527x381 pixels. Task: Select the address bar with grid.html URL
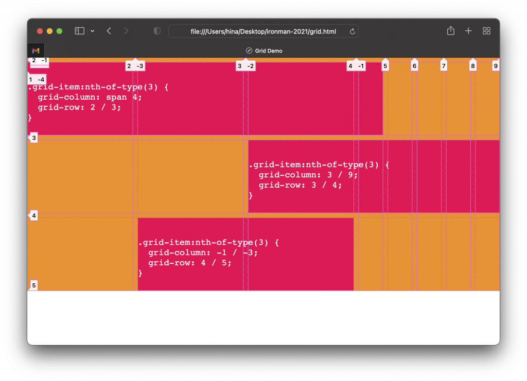click(x=263, y=31)
